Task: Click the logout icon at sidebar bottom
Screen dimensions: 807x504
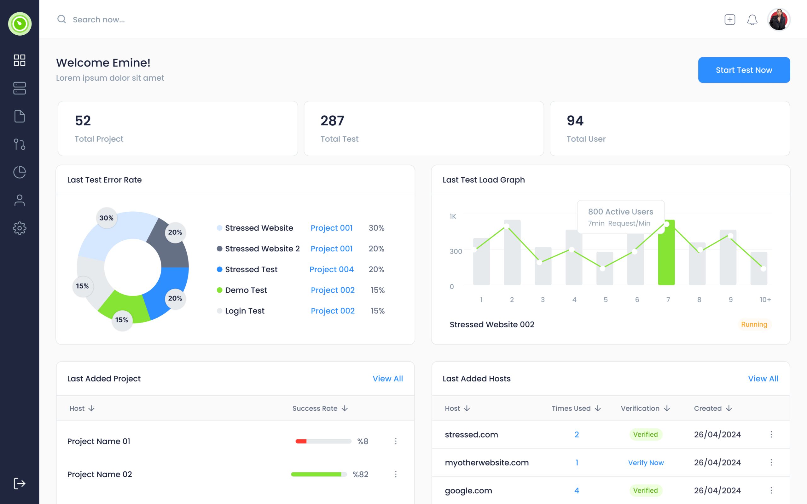Action: (x=20, y=483)
